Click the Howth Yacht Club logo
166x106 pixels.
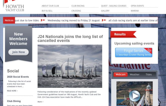[x=14, y=6]
